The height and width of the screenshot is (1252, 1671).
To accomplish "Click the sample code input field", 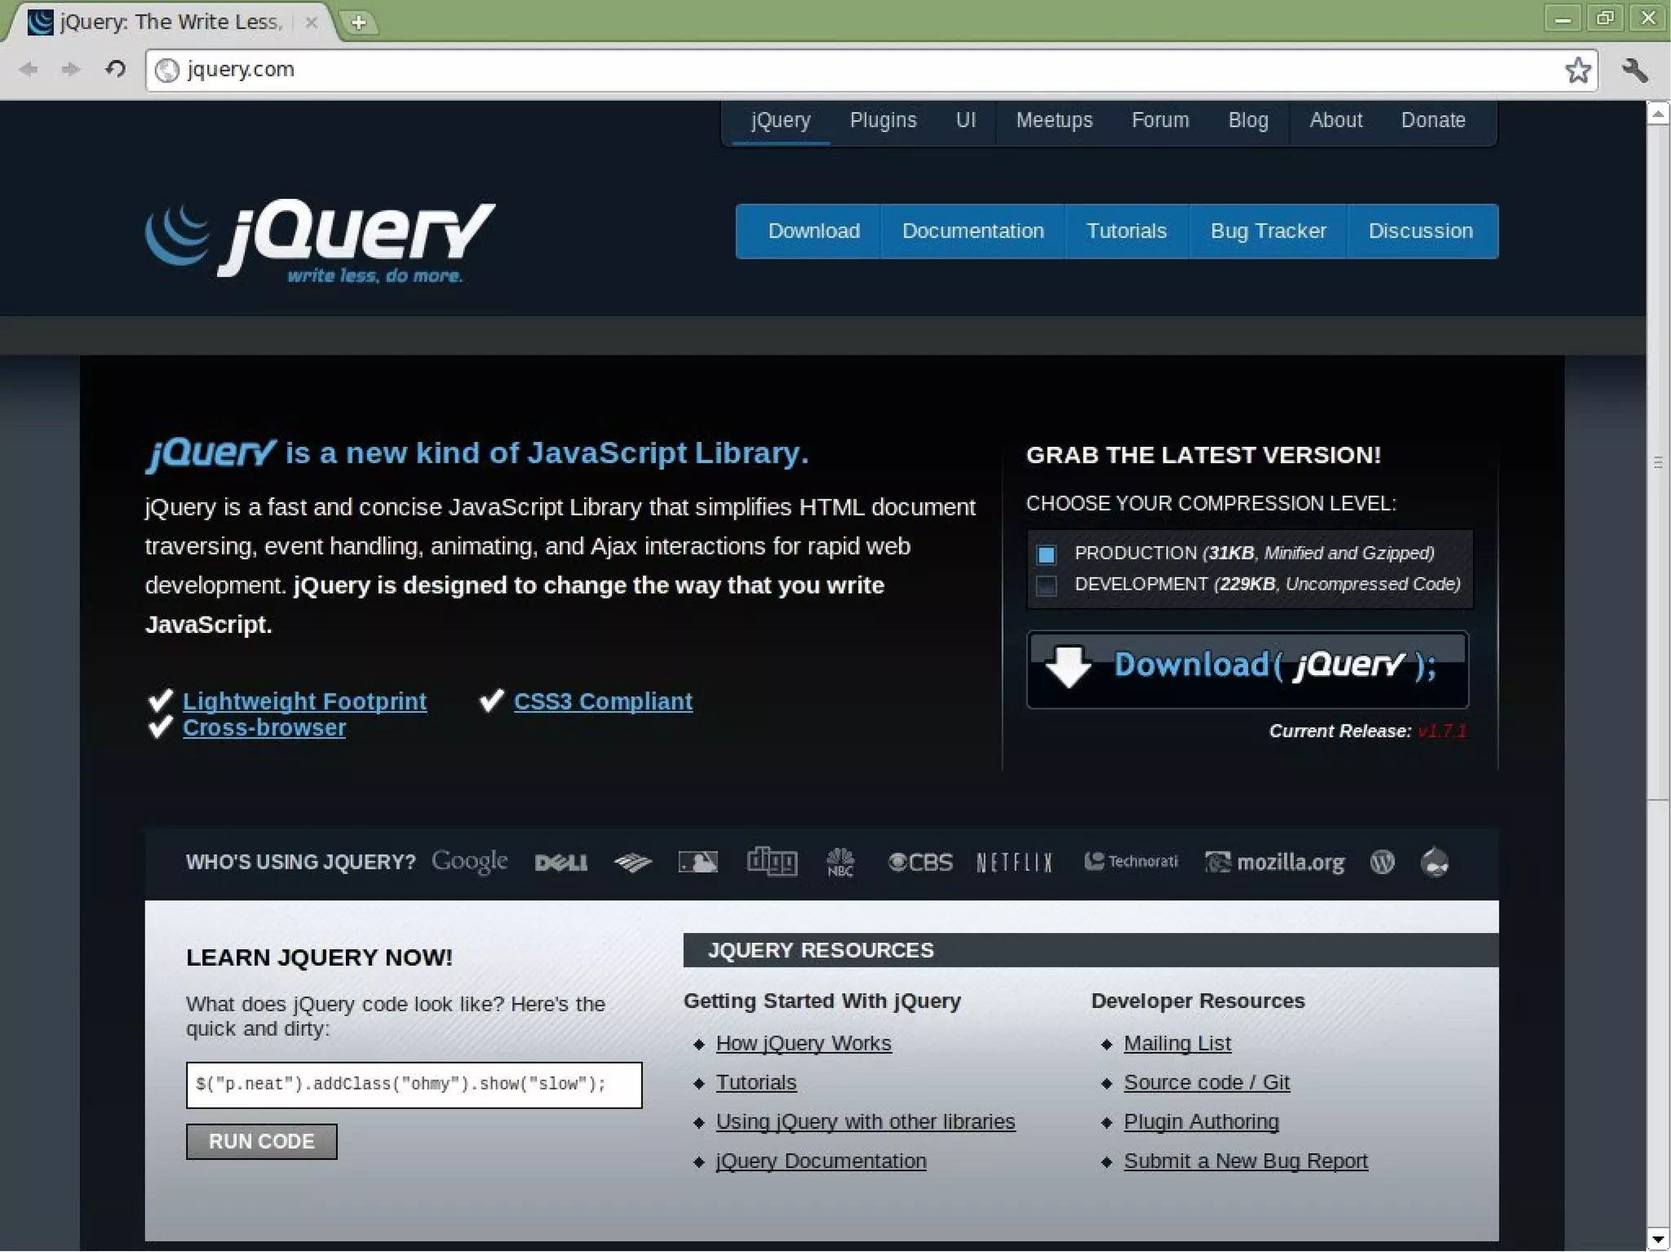I will point(414,1085).
